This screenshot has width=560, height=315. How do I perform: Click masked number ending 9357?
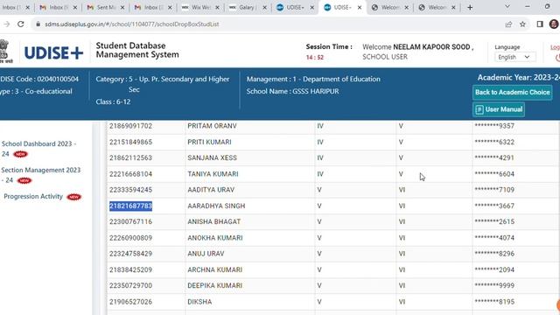pos(494,126)
